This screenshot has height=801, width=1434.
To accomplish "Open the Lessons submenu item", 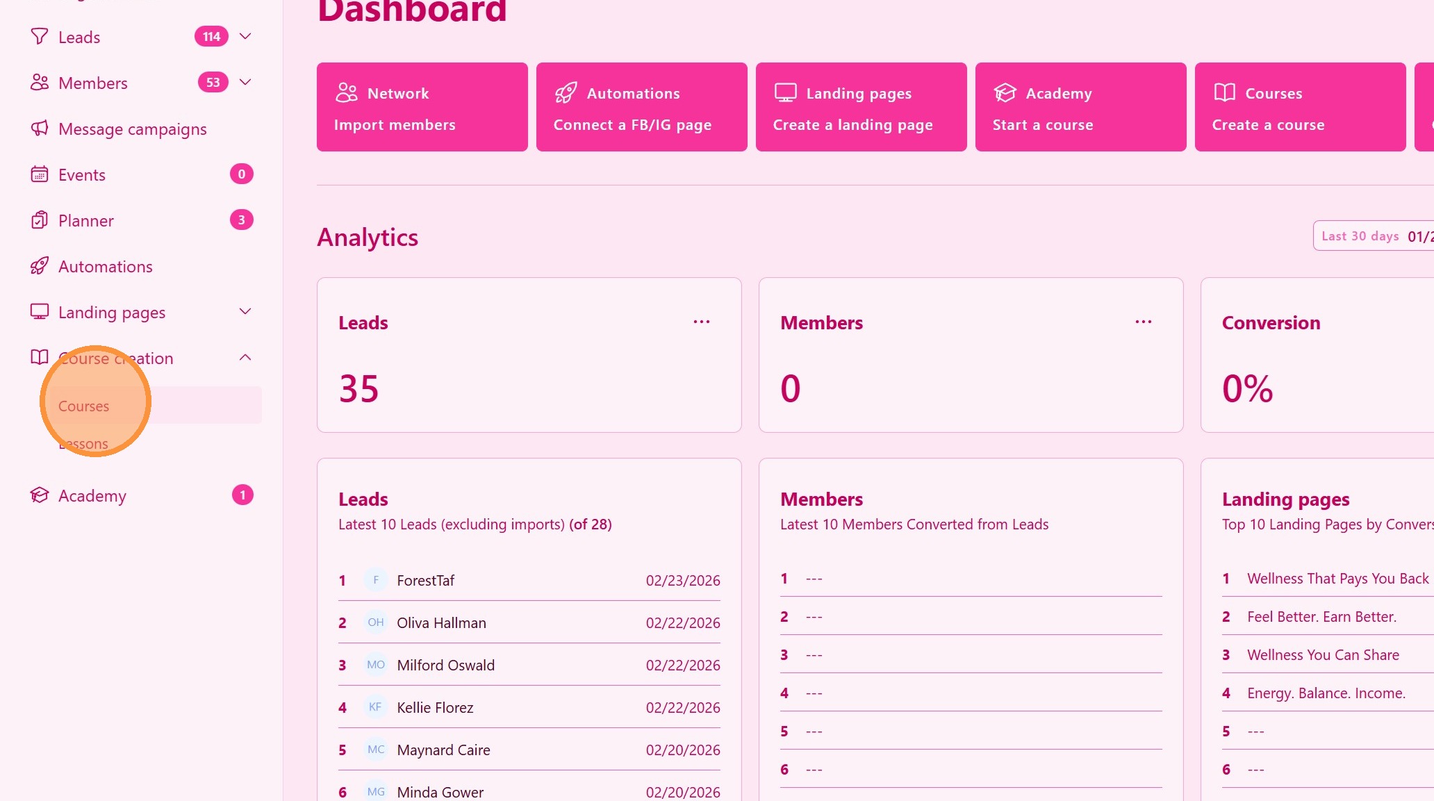I will click(84, 444).
